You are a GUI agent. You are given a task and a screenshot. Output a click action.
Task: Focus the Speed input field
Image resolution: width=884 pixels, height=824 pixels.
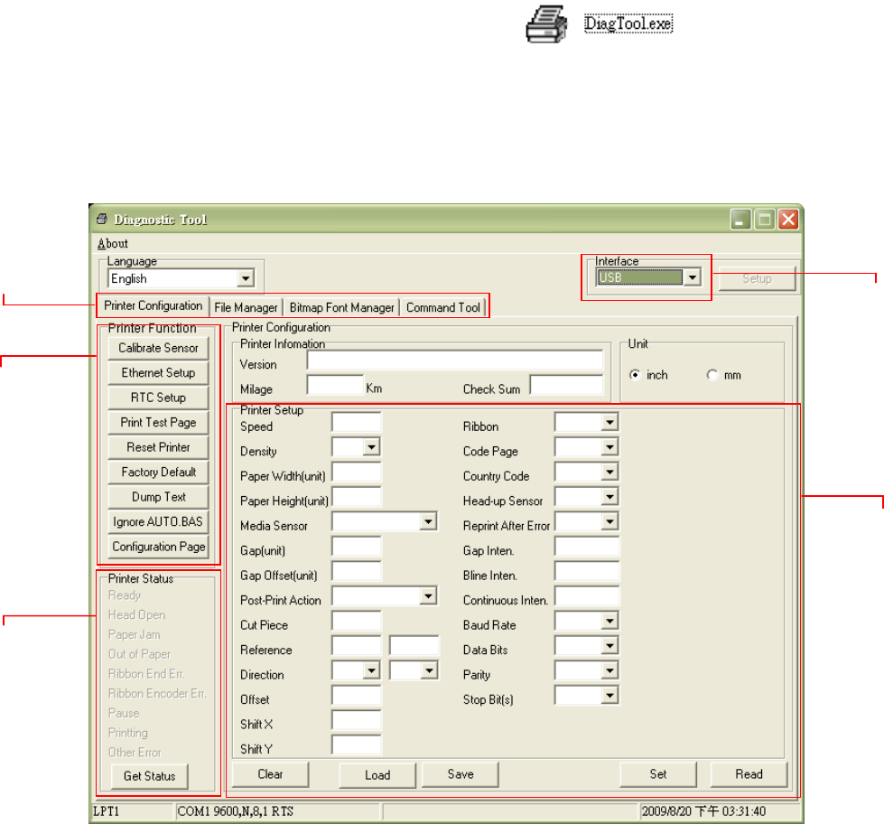pos(357,423)
